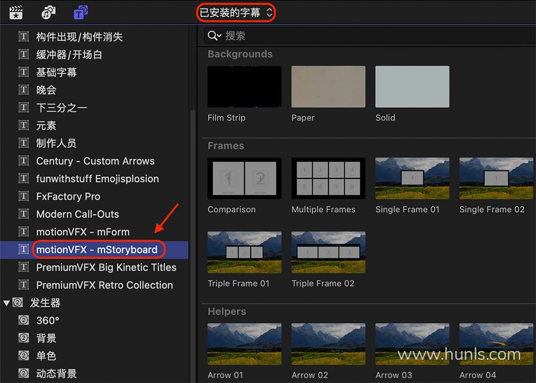Select the 晚会 titles category
Screen dimensions: 536x383
[94, 90]
